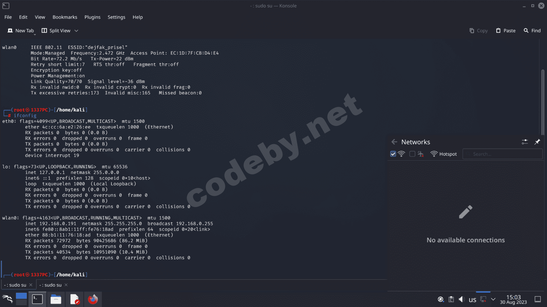
Task: Open the Kali application launcher
Action: coord(8,299)
